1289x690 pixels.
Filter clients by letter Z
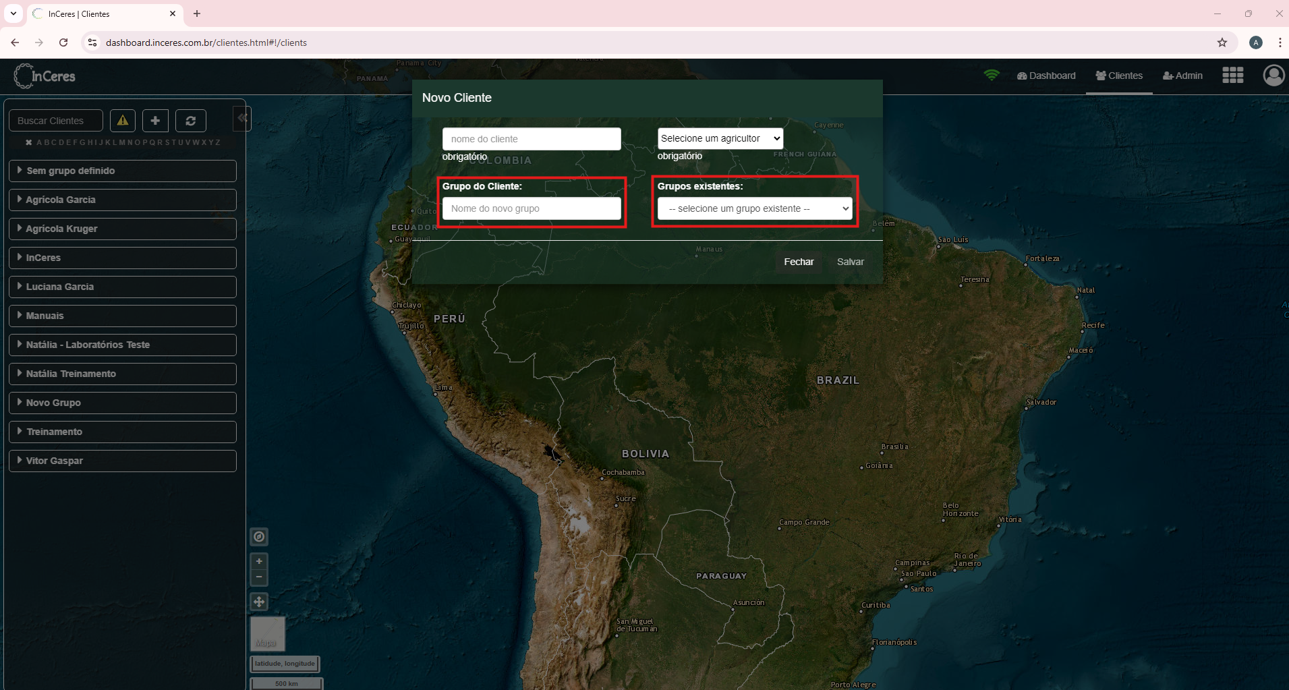218,142
